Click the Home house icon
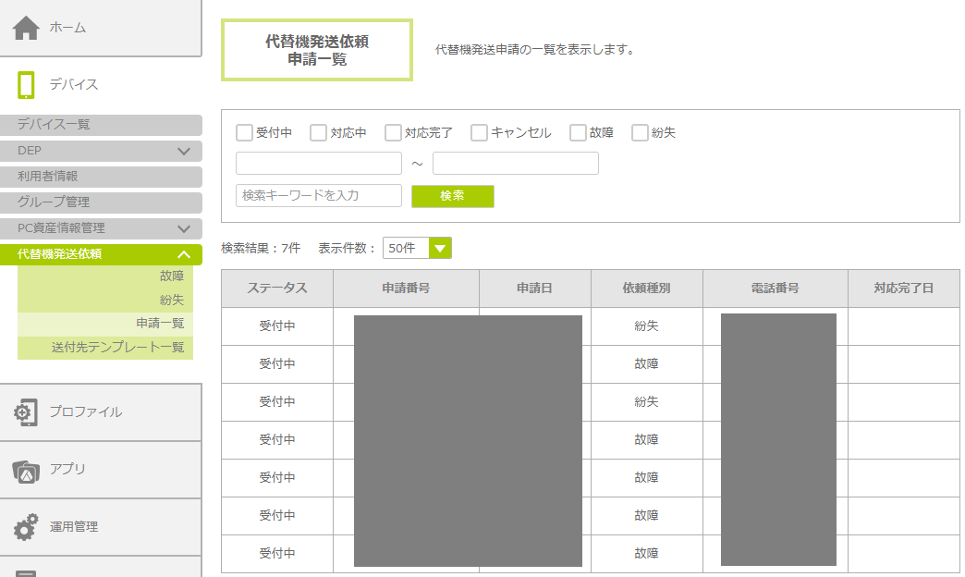The width and height of the screenshot is (965, 577). pyautogui.click(x=26, y=28)
